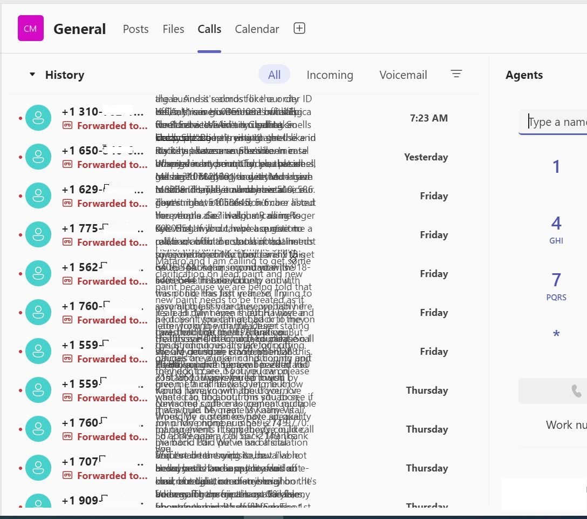Click the 7:23 AM timestamp
The height and width of the screenshot is (519, 587).
tap(428, 118)
